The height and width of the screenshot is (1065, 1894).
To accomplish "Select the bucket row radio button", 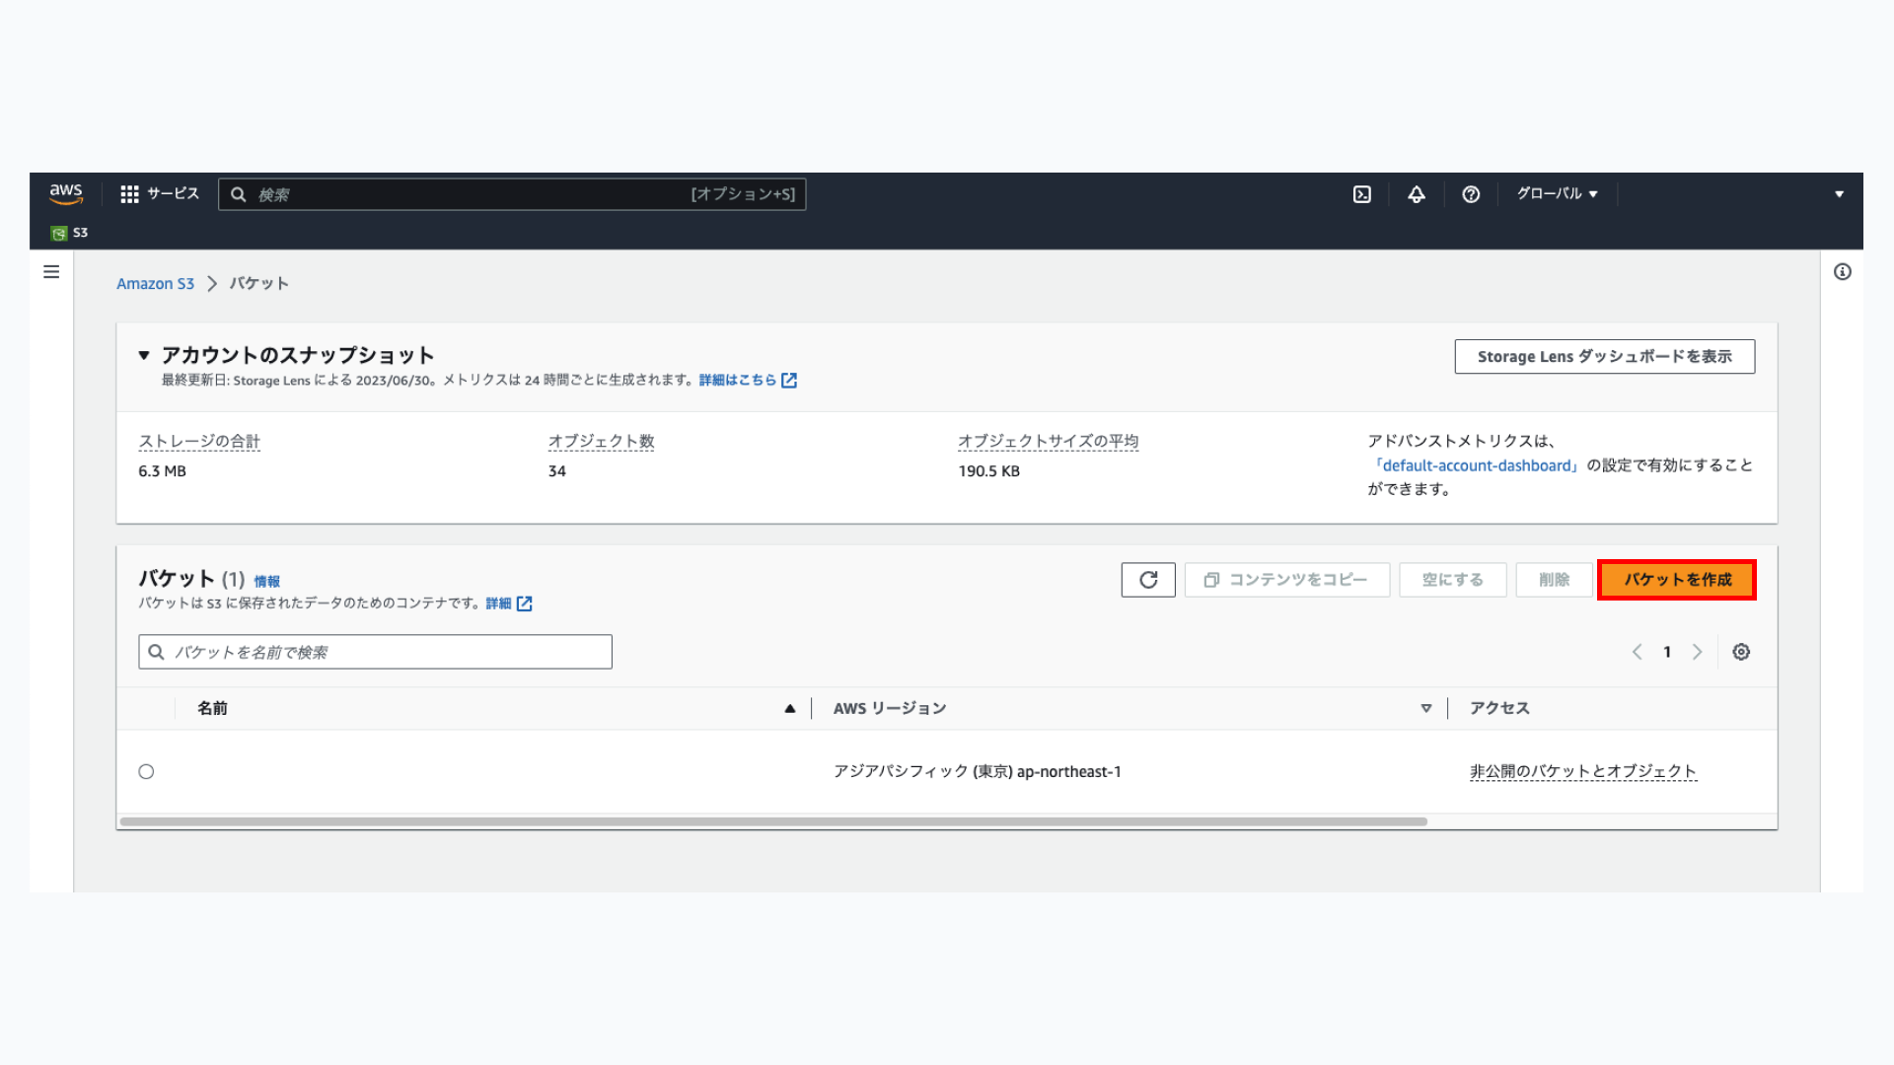I will [x=146, y=772].
